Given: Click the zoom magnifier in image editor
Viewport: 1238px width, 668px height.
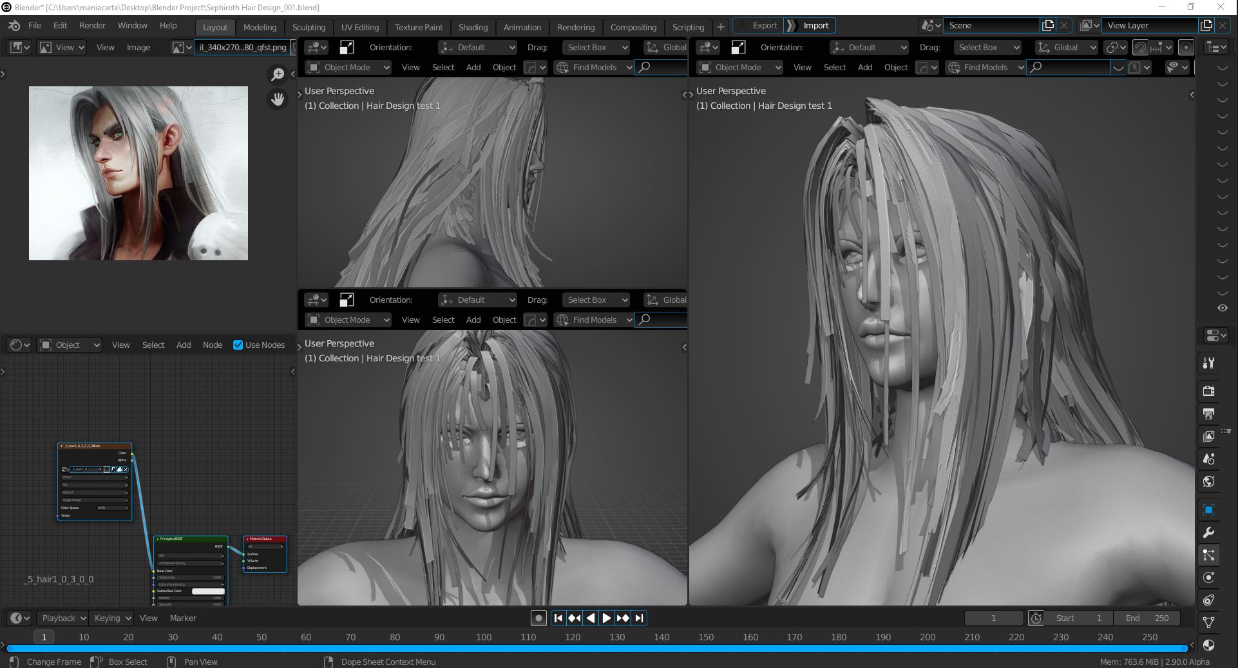Looking at the screenshot, I should [278, 75].
